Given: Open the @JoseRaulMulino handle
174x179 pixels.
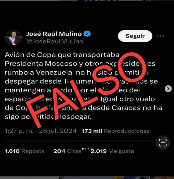Looking at the screenshot, I should pos(55,41).
